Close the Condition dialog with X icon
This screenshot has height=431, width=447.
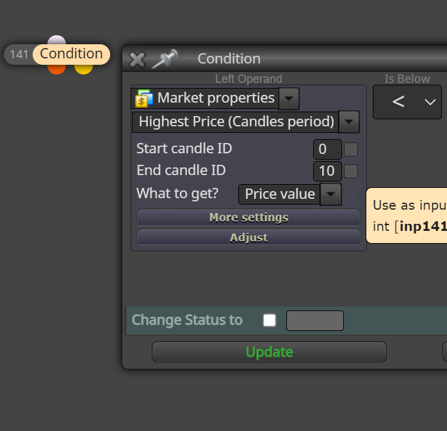(138, 60)
